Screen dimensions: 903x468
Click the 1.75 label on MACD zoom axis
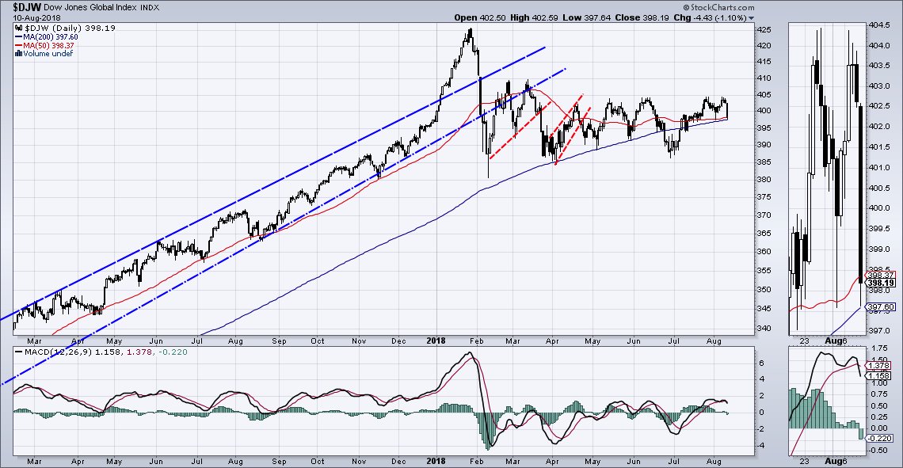coord(879,349)
